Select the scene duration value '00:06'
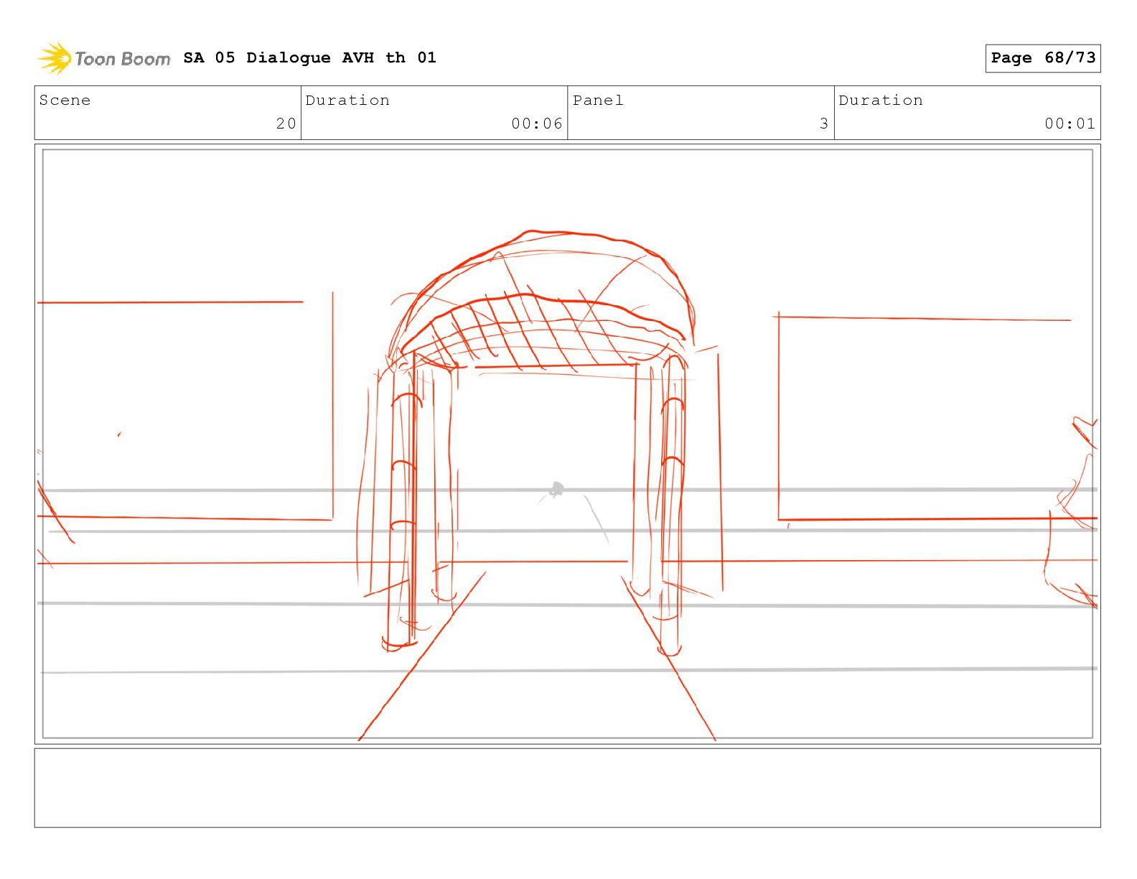 [x=537, y=124]
